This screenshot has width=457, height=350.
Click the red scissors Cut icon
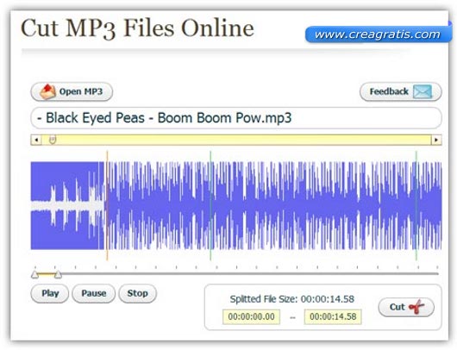click(x=416, y=307)
